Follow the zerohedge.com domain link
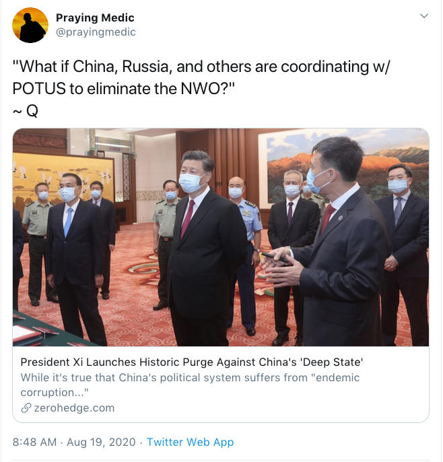This screenshot has width=443, height=462. point(74,408)
